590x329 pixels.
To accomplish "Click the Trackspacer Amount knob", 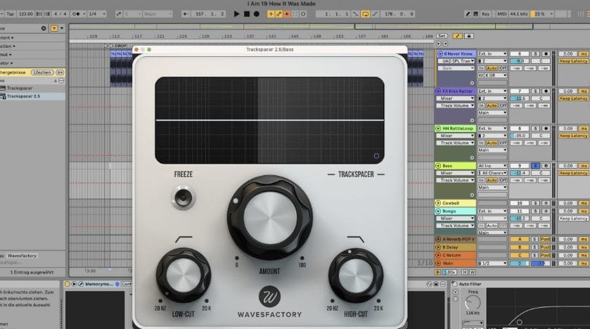I will [x=269, y=217].
